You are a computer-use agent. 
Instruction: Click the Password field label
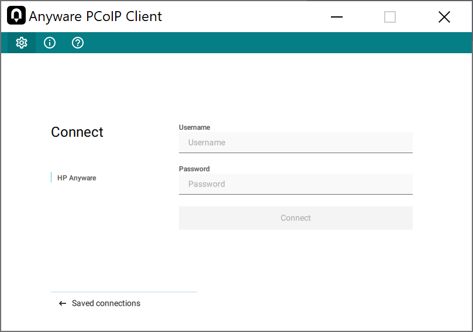point(194,169)
